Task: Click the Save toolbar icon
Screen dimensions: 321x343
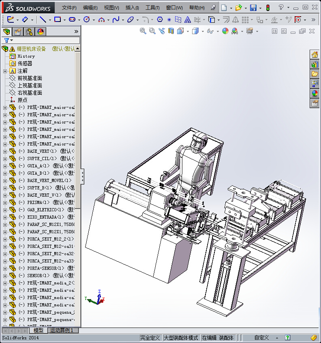Action: click(x=253, y=8)
